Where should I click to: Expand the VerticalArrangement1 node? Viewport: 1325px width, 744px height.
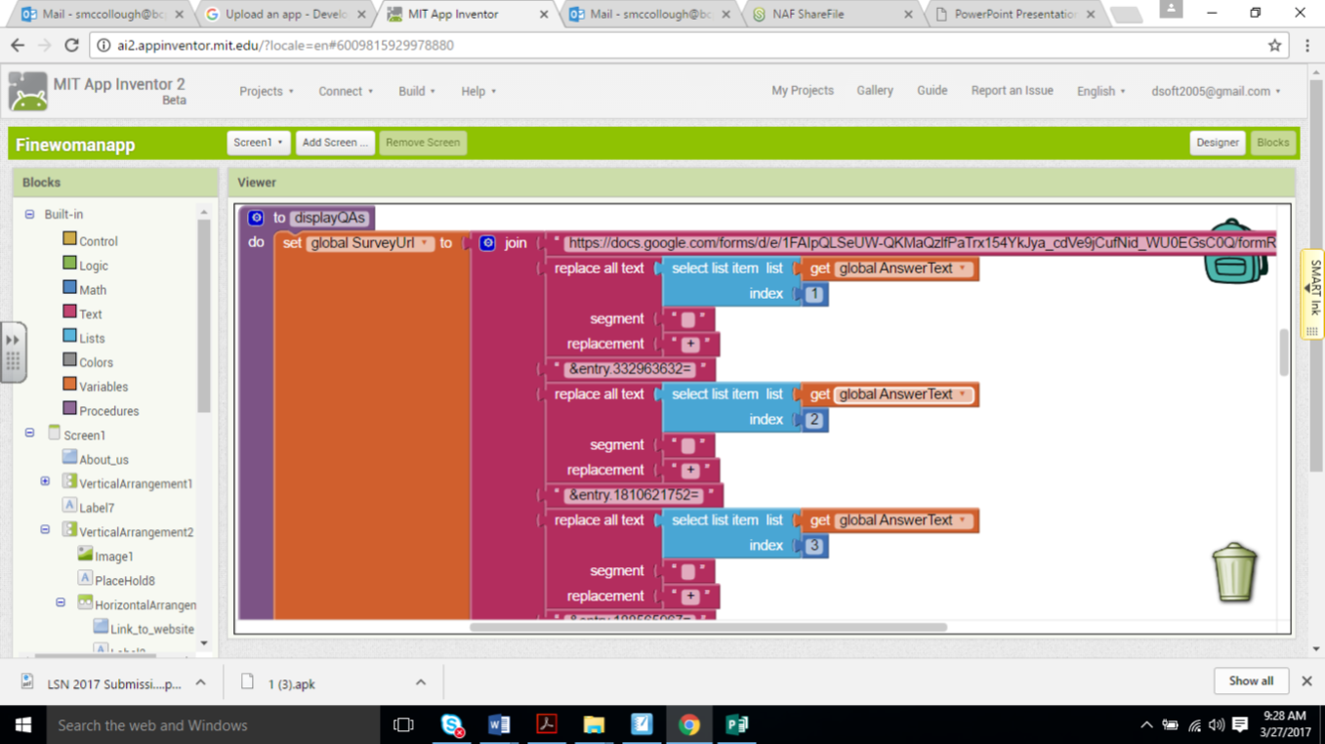click(45, 481)
